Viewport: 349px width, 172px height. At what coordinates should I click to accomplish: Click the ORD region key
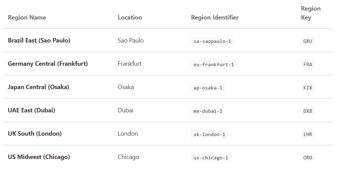[x=307, y=158]
